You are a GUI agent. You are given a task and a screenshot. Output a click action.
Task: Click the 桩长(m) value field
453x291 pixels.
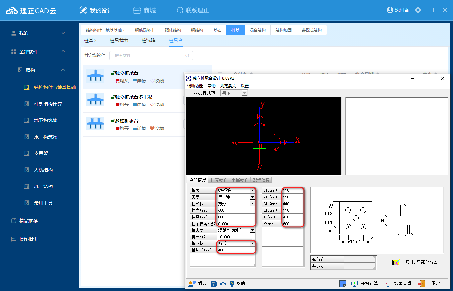(236, 237)
